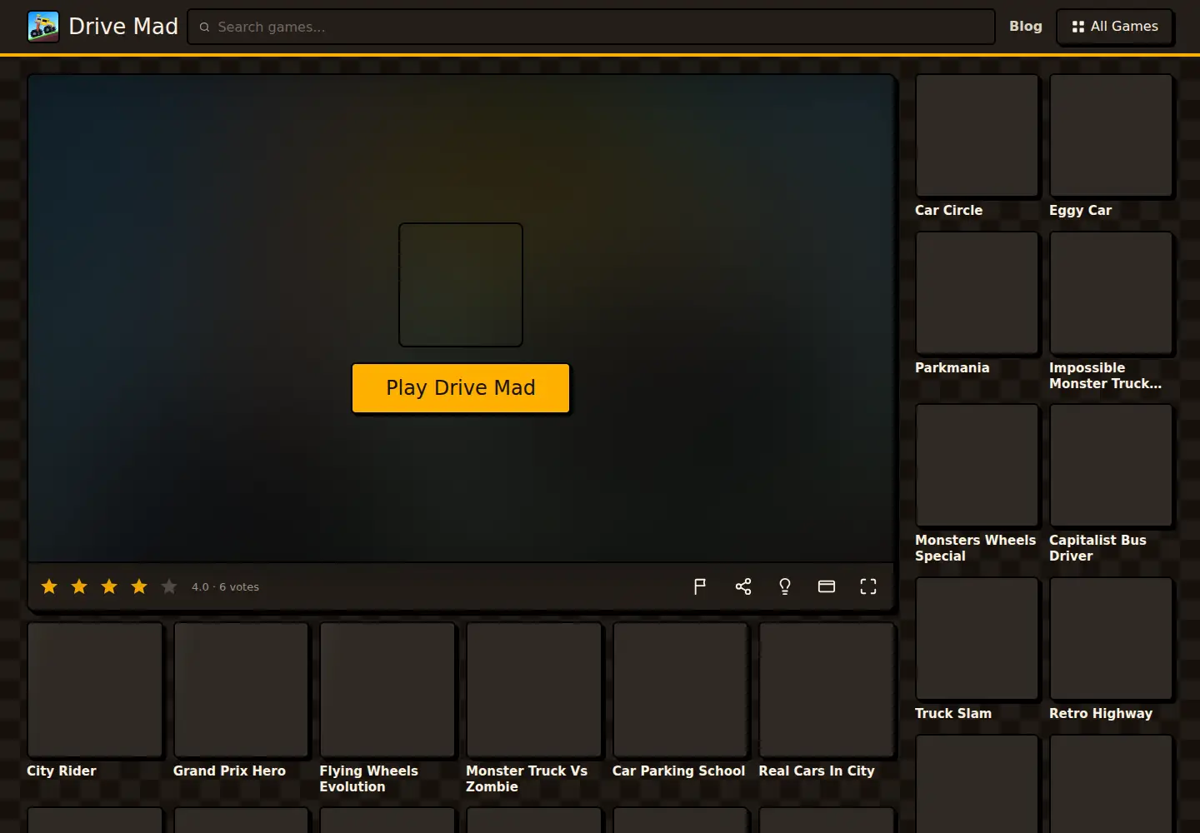Open Capitalist Bus Driver thumbnail
This screenshot has height=833, width=1200.
click(x=1112, y=466)
